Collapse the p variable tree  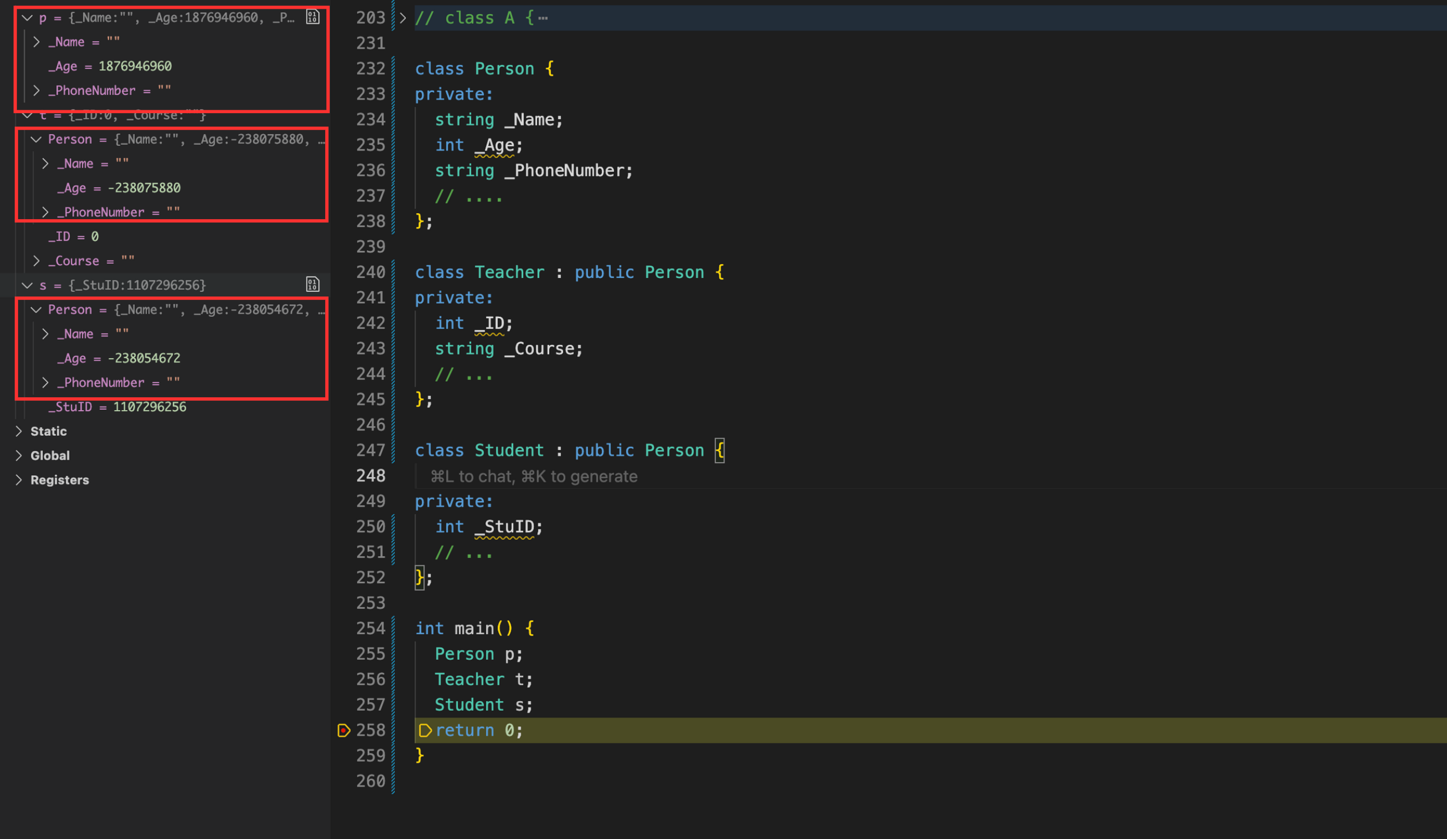pos(27,18)
